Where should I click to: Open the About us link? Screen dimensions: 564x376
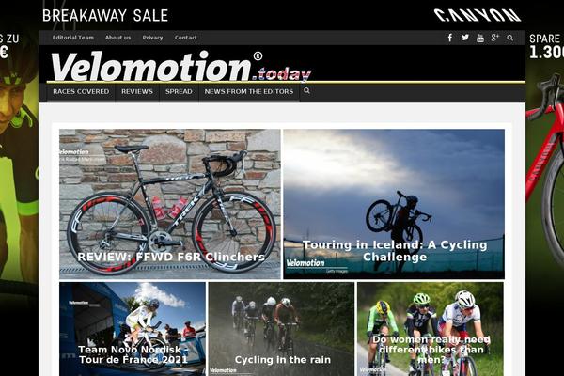tap(118, 38)
